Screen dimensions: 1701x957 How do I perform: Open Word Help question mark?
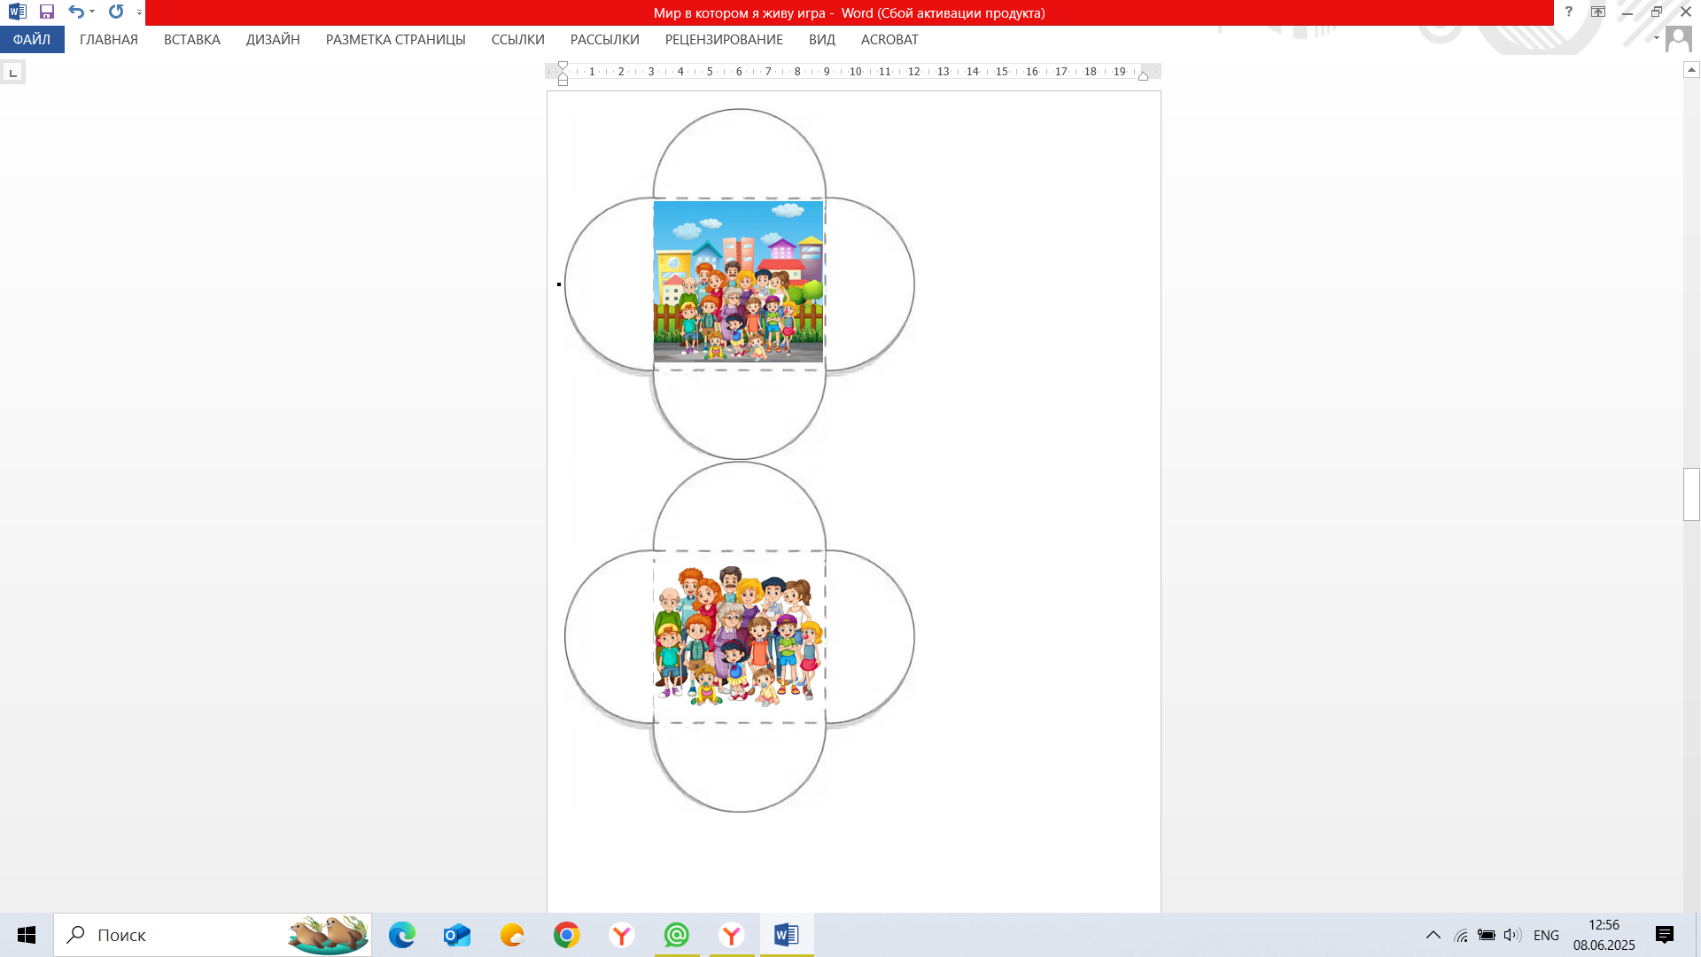click(x=1568, y=12)
